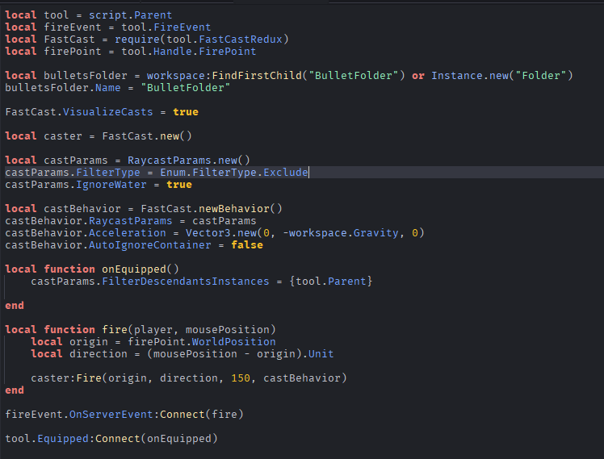Click Equipped in the tool.Equipped:Connect line

[63, 439]
